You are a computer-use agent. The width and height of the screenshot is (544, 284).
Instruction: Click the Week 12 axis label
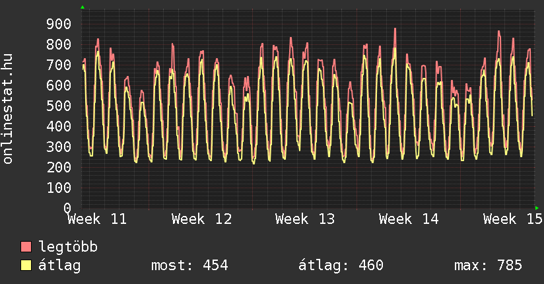click(201, 219)
